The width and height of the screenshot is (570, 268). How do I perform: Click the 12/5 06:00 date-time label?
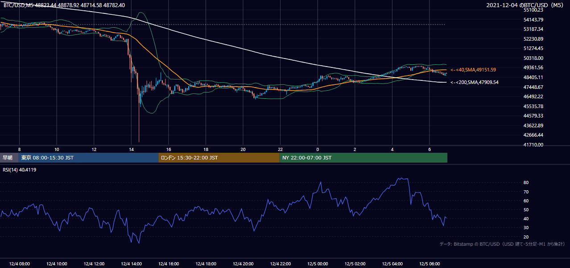[430, 264]
